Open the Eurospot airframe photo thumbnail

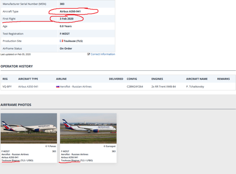(x=88, y=128)
